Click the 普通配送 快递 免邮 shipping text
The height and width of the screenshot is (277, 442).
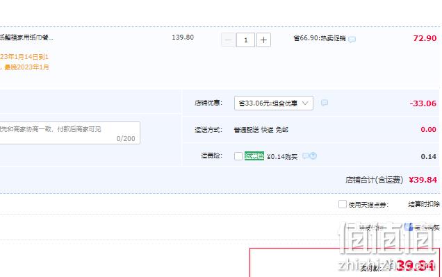coord(261,130)
